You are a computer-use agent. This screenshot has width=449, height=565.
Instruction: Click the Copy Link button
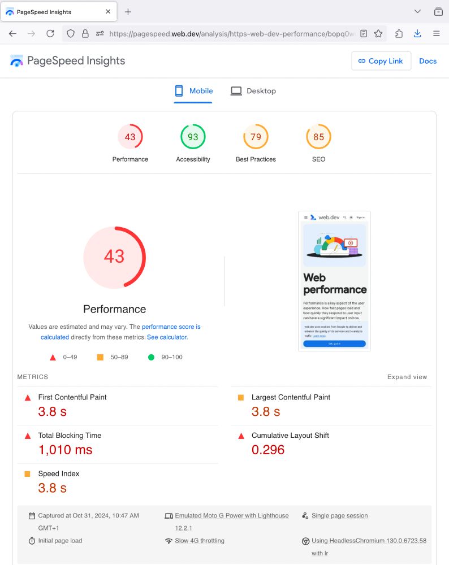click(381, 61)
